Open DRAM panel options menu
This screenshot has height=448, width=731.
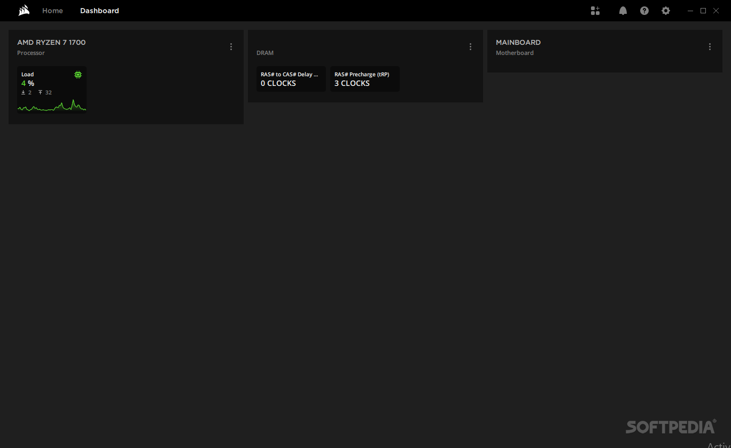pyautogui.click(x=470, y=47)
